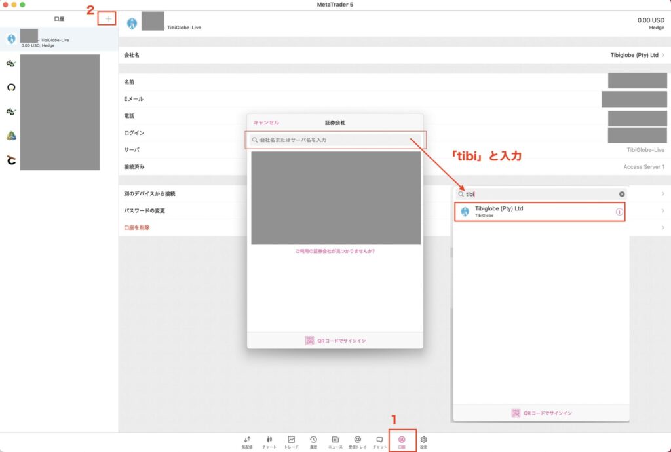Open the 会社名 company details row

click(393, 55)
